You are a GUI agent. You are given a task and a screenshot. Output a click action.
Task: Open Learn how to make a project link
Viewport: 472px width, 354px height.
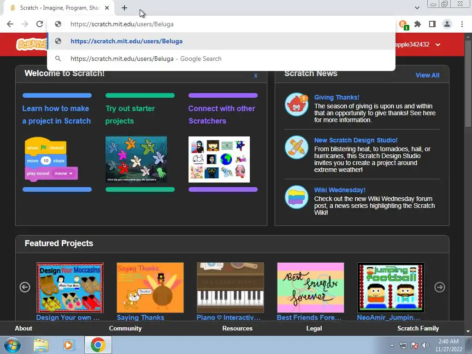(56, 115)
